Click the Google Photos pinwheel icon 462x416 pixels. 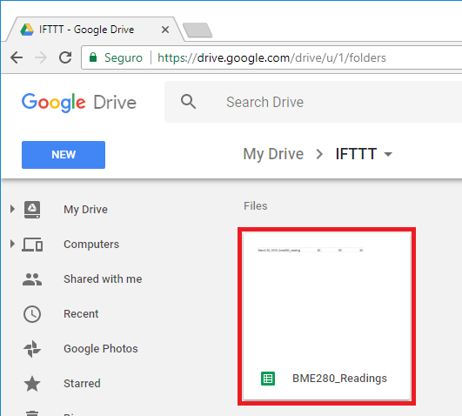(32, 349)
